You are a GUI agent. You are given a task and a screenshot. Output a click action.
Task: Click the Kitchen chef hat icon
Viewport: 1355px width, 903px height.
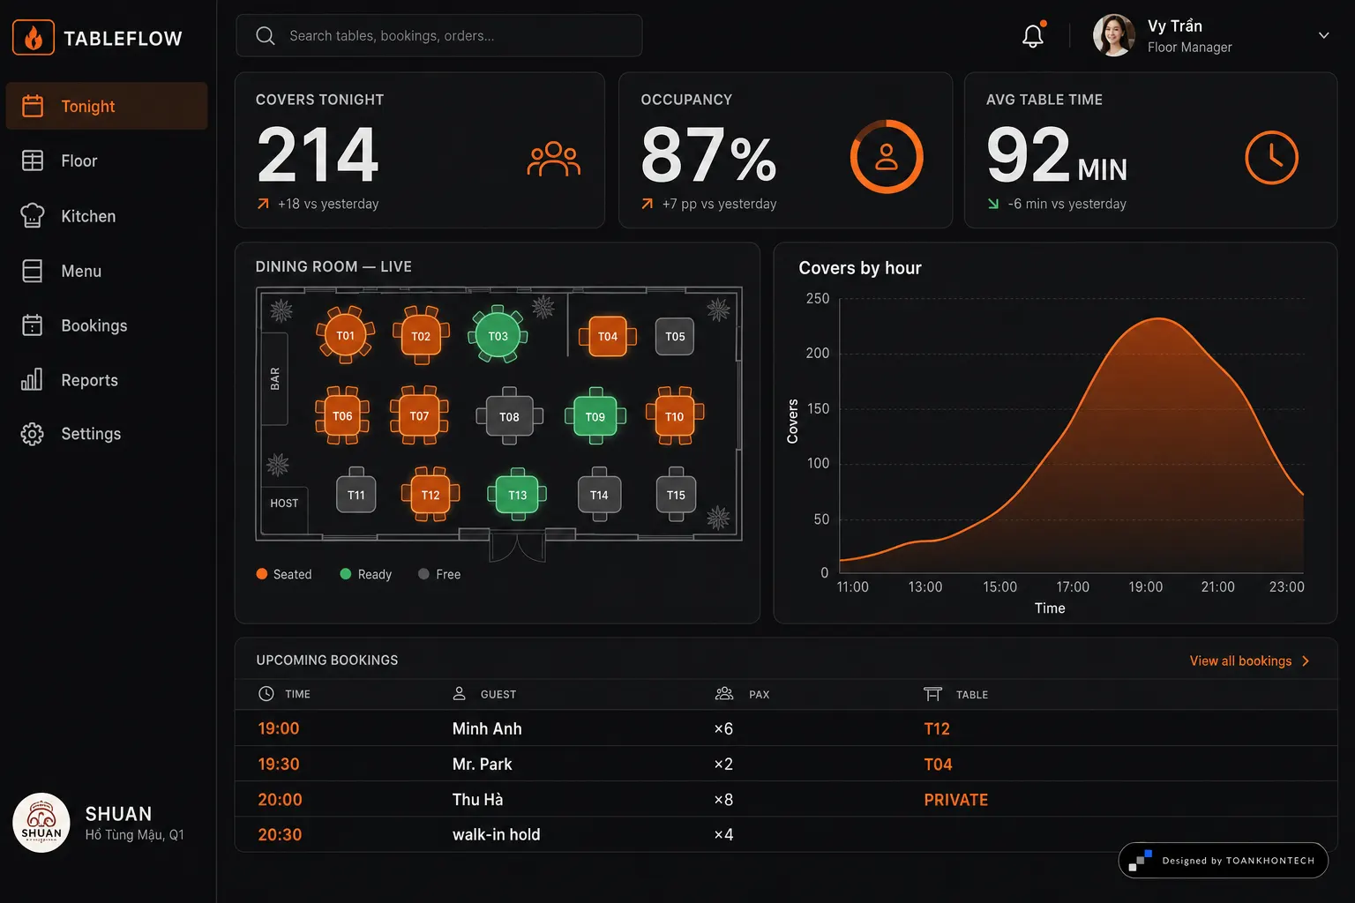tap(33, 216)
